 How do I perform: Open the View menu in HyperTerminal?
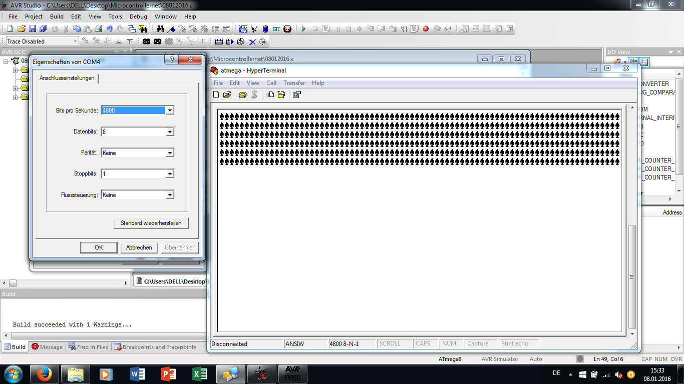click(253, 83)
